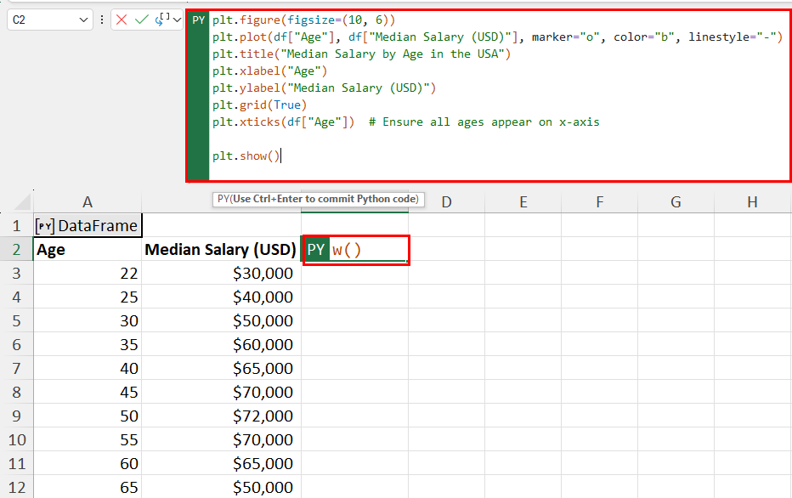Image resolution: width=792 pixels, height=498 pixels.
Task: Click the DataFrame cell A1
Action: (88, 226)
